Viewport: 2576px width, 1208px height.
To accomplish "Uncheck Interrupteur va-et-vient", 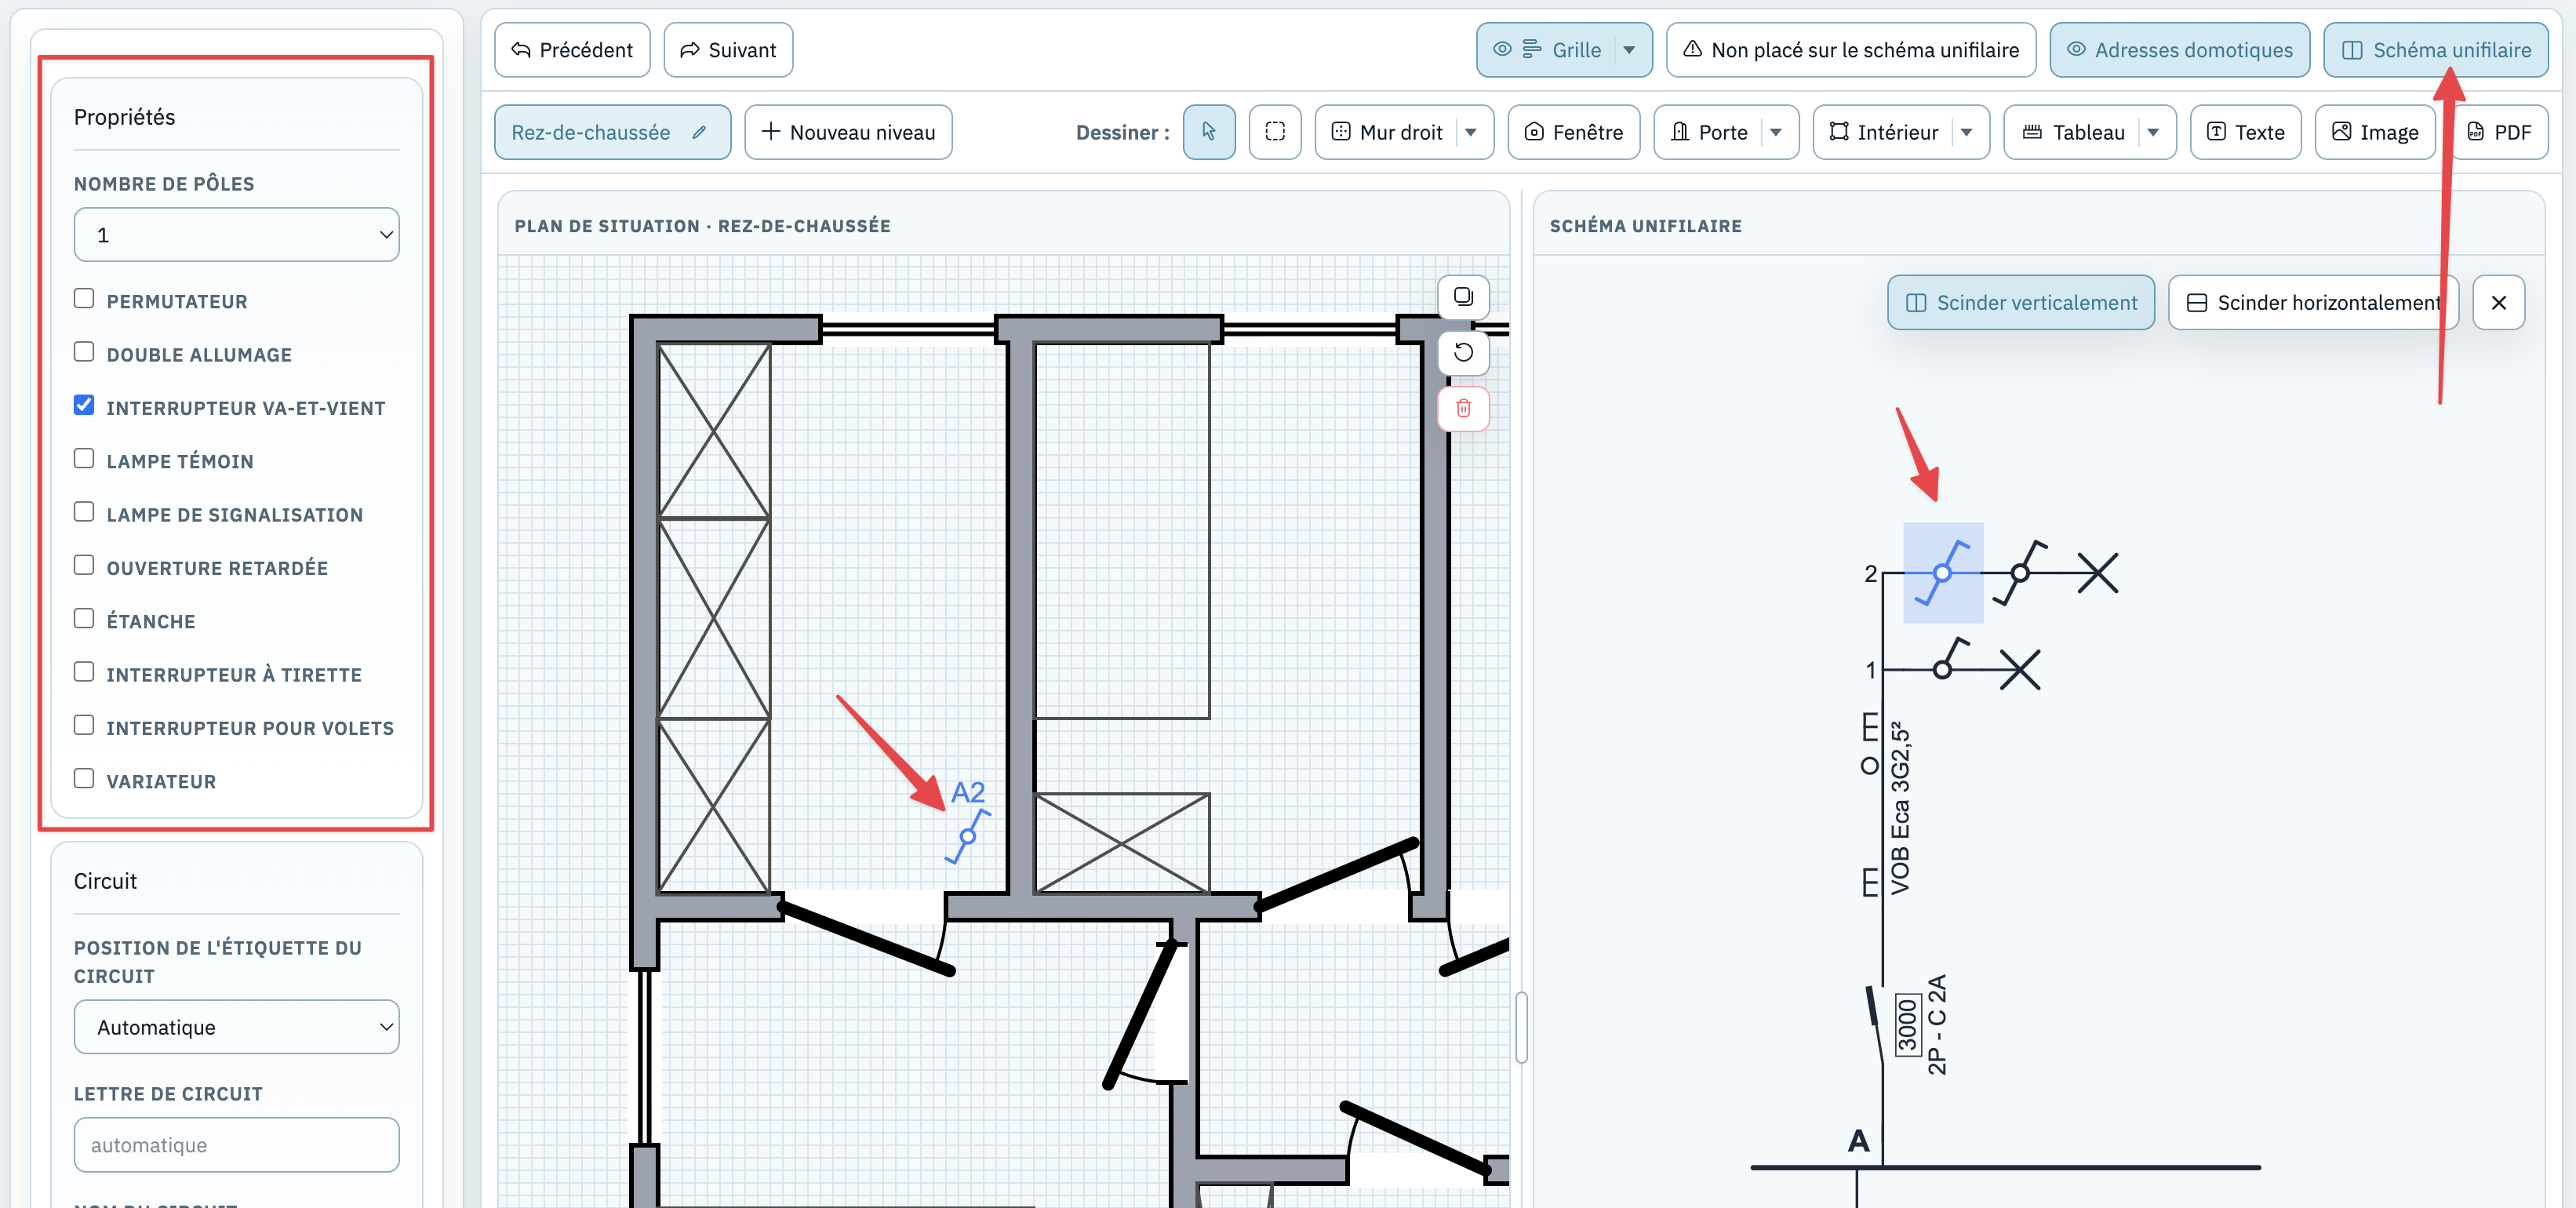I will pyautogui.click(x=84, y=405).
